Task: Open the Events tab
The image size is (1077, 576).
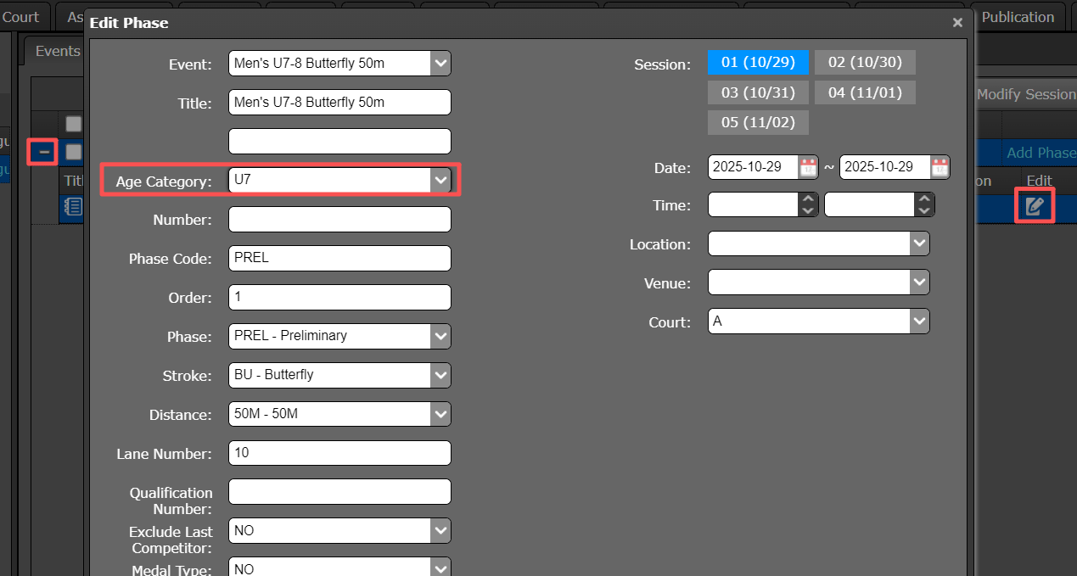Action: pyautogui.click(x=57, y=51)
